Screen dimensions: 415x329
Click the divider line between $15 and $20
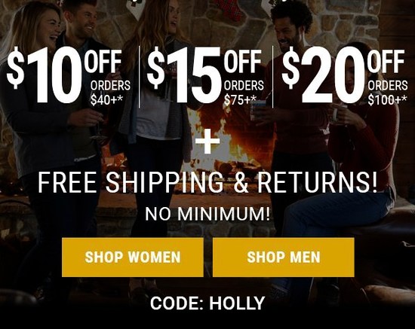272,77
